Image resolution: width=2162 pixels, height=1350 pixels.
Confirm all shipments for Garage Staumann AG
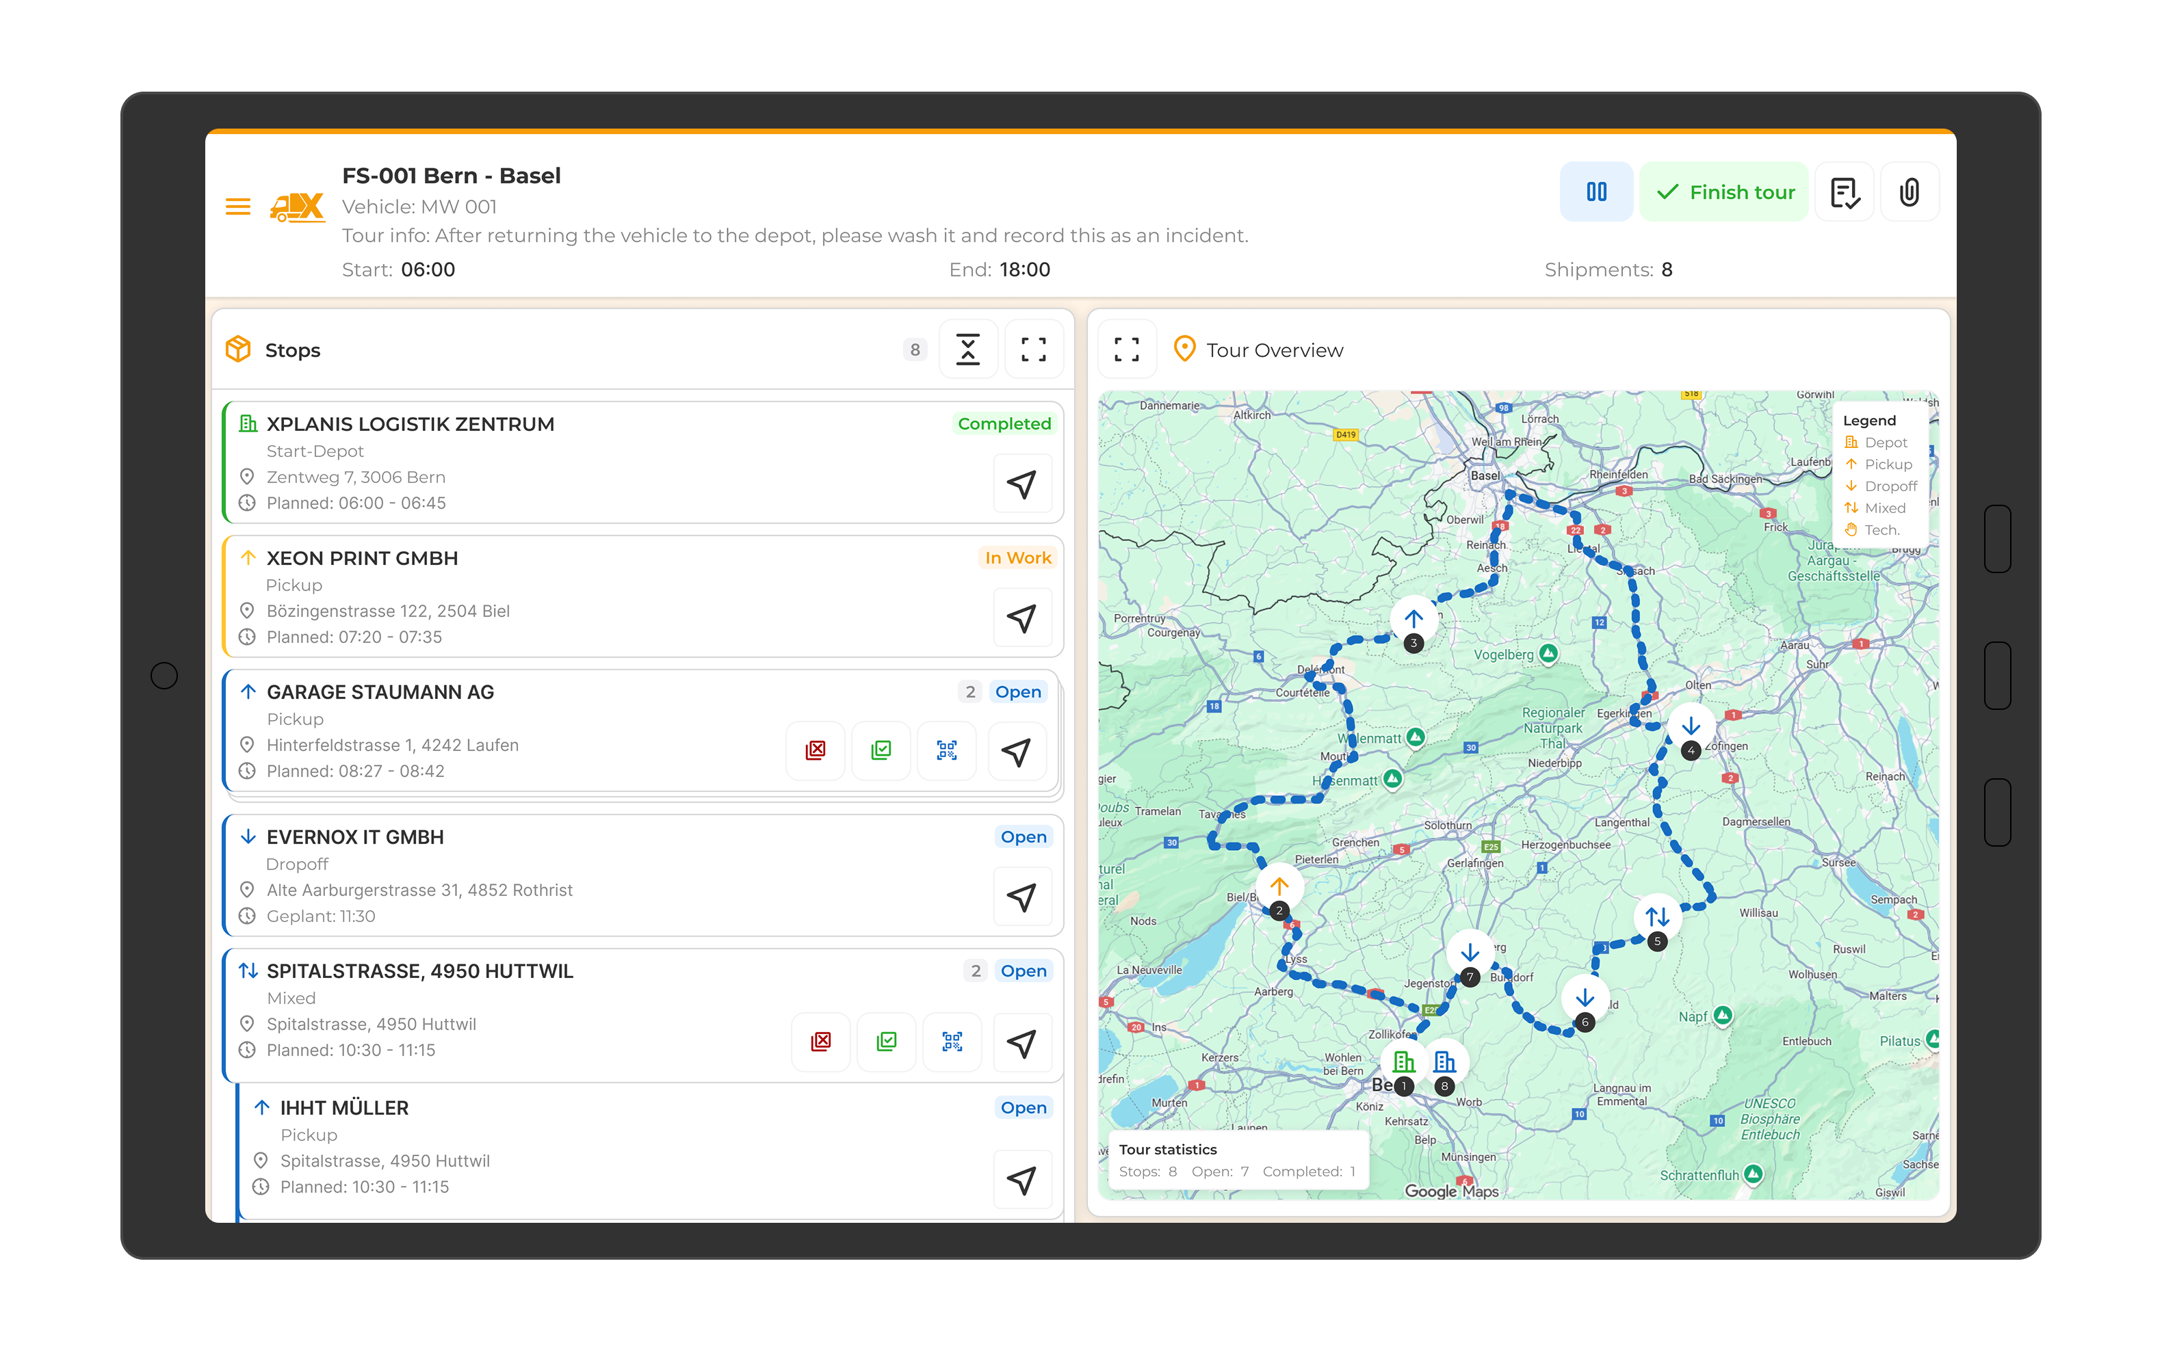point(881,751)
